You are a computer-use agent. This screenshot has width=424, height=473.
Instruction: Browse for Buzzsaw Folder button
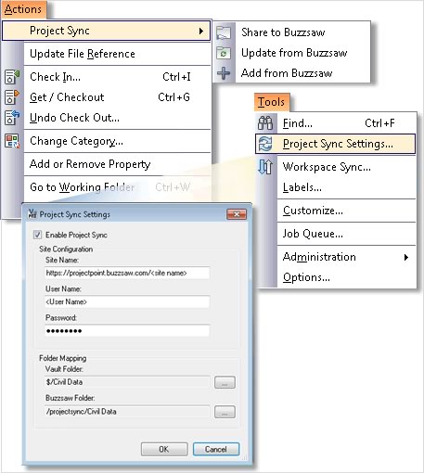click(x=225, y=412)
